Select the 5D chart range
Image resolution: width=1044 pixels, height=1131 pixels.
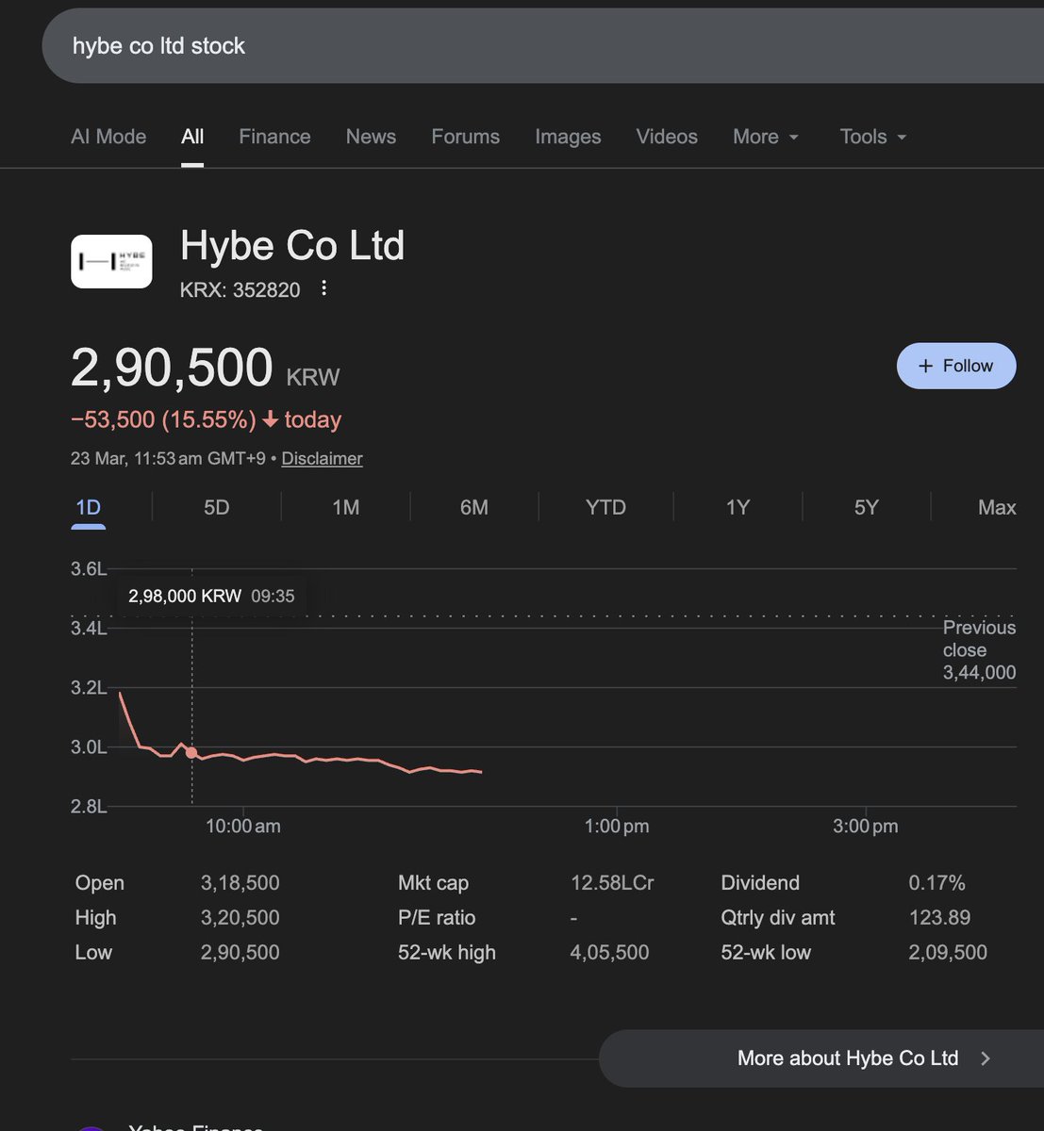(216, 507)
